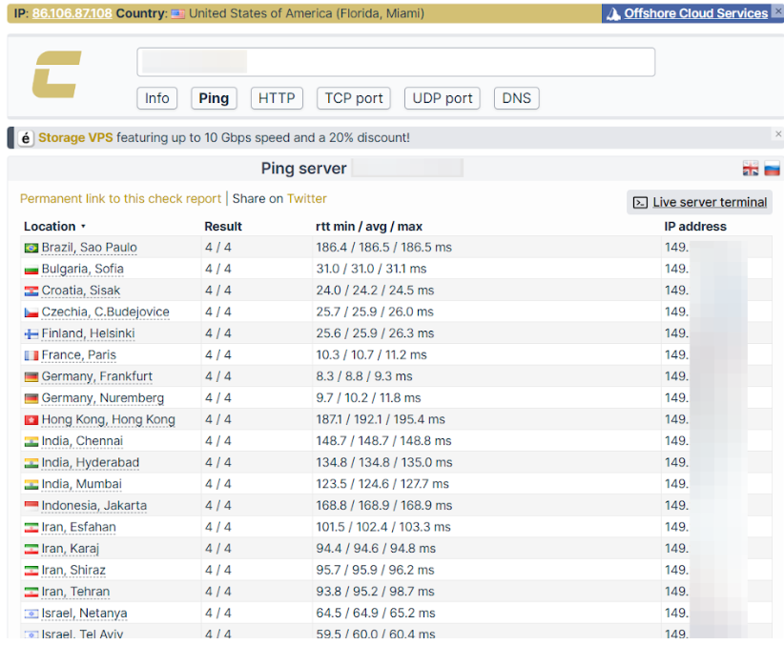
Task: Switch language to English flag
Action: tap(750, 169)
